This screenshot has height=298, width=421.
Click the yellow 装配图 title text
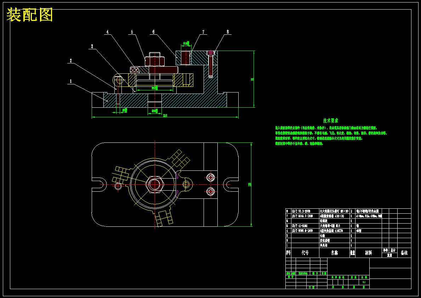[30, 15]
